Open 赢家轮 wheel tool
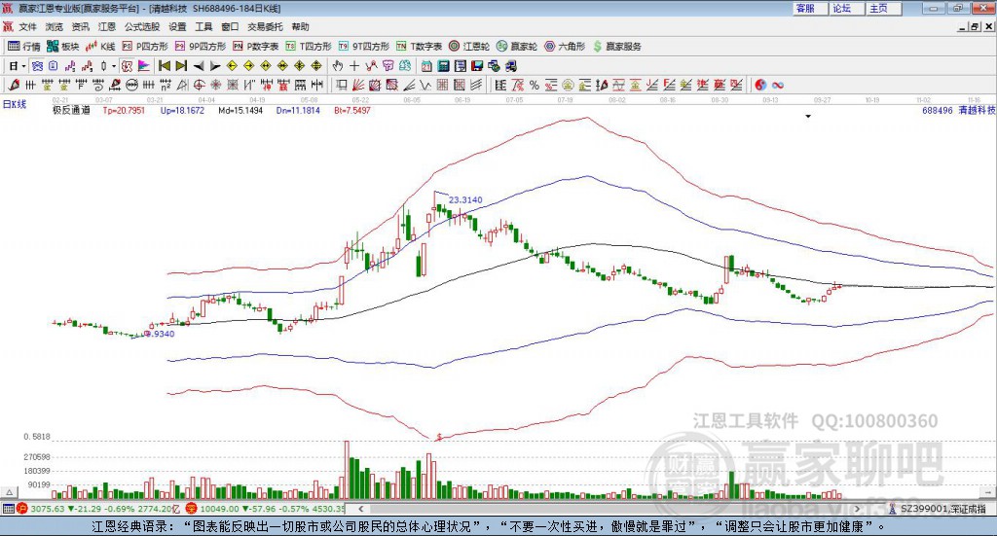997x536 pixels. [x=517, y=47]
